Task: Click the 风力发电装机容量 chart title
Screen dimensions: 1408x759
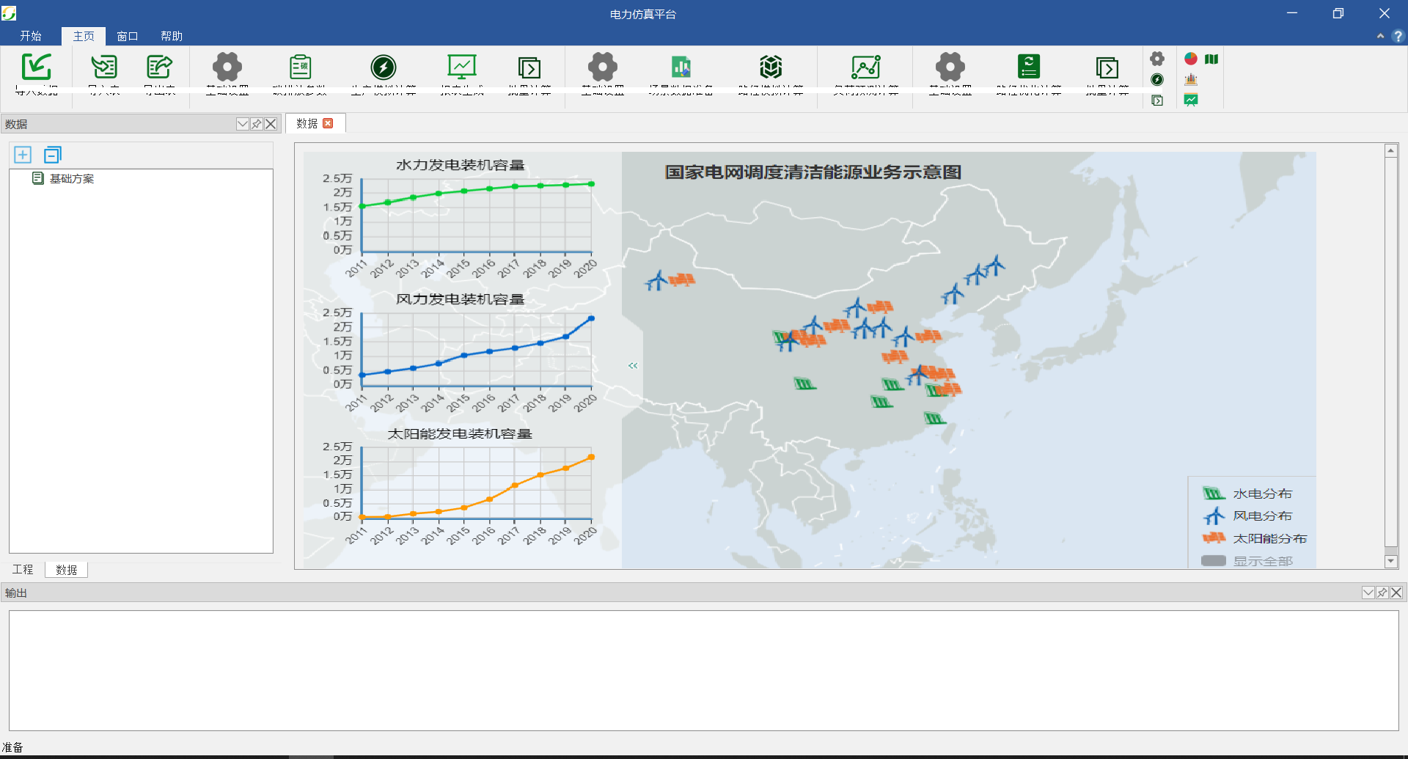Action: click(461, 299)
